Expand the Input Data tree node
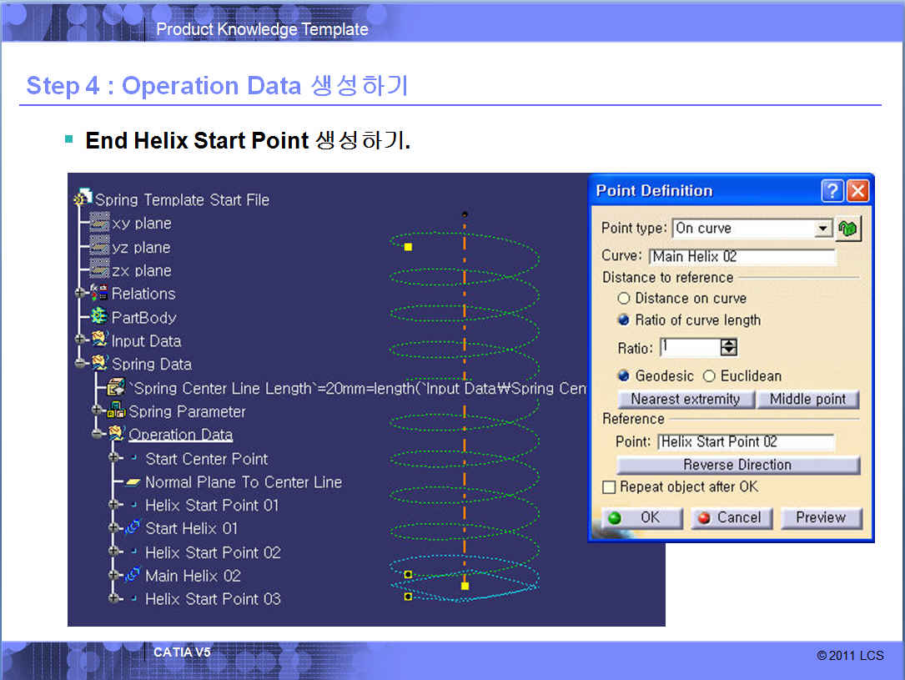Screen dimensions: 905x680 coord(81,340)
